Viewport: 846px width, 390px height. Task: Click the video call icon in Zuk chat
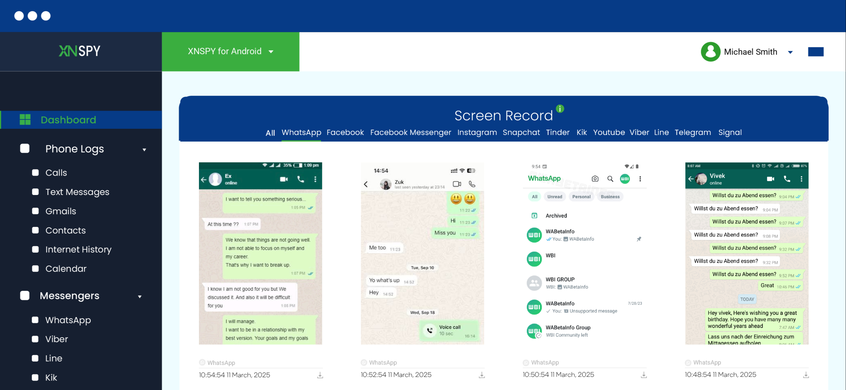pyautogui.click(x=457, y=184)
